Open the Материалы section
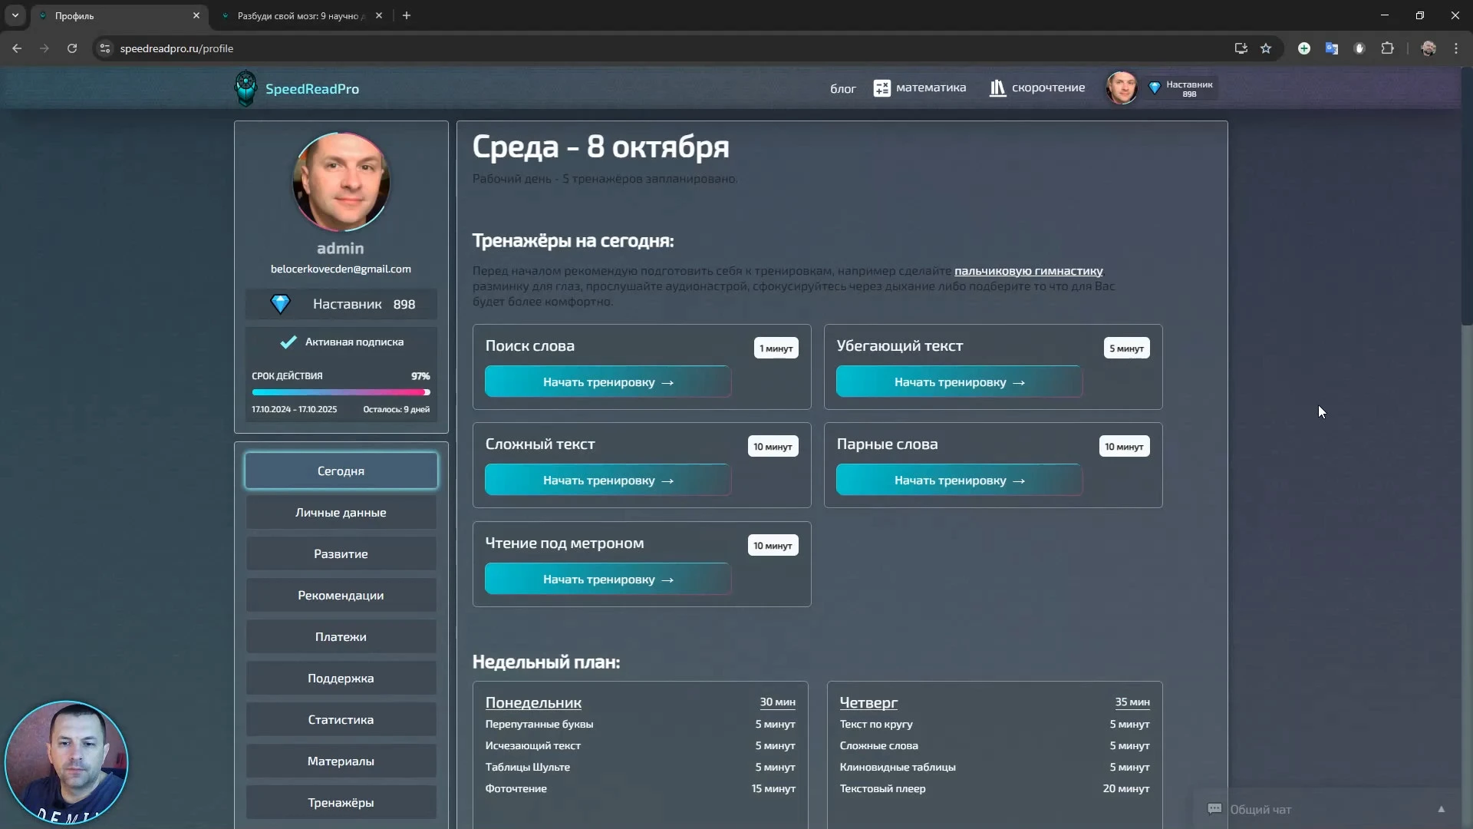The height and width of the screenshot is (829, 1473). point(341,761)
